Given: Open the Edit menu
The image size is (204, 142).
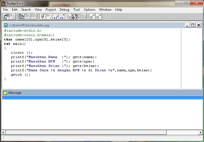Looking at the screenshot, I should 15,10.
